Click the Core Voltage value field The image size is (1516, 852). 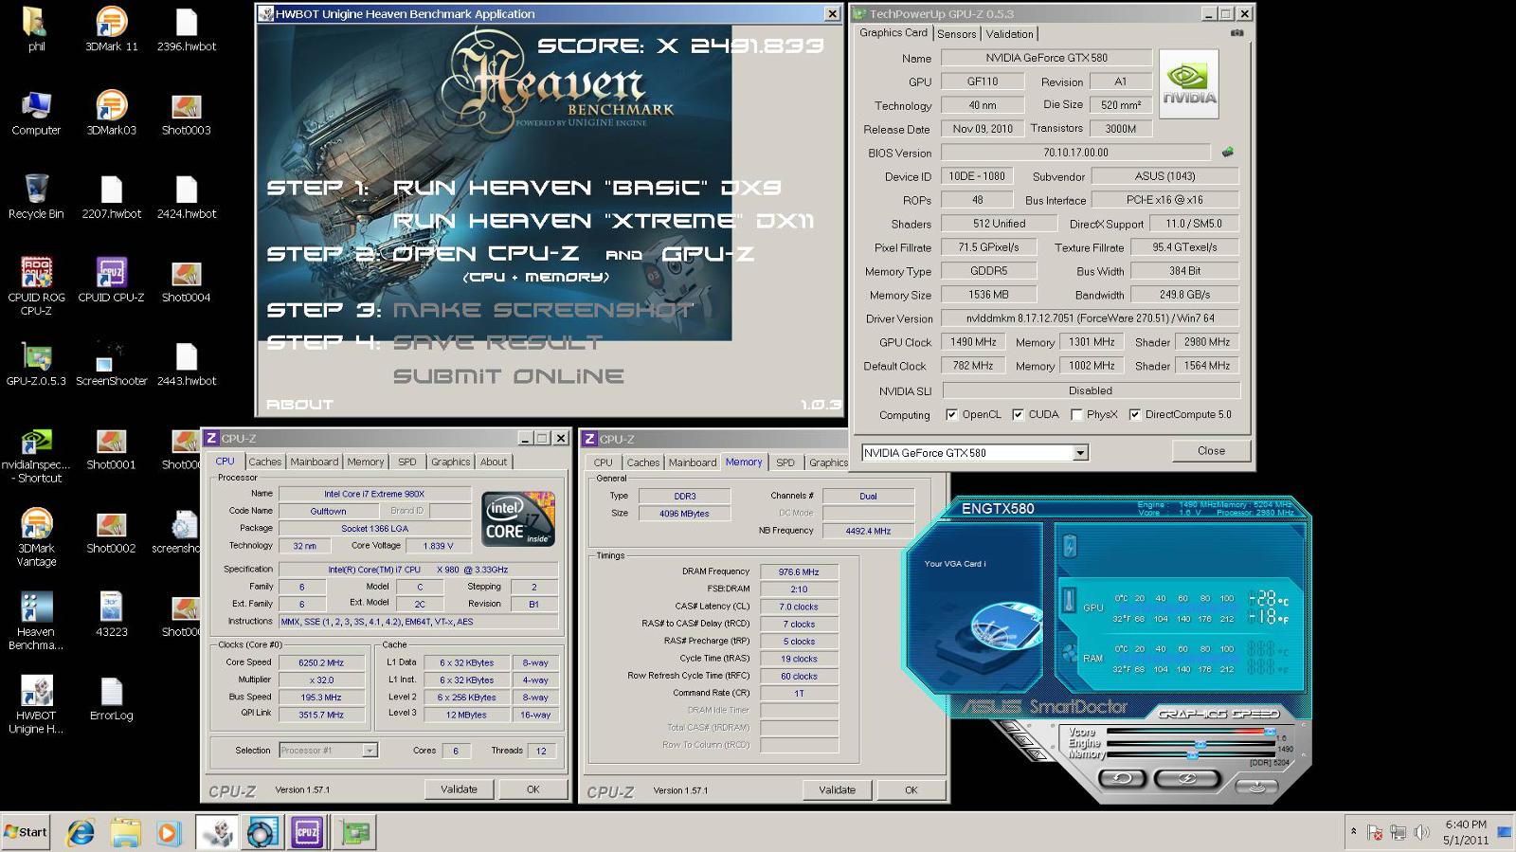coord(439,546)
